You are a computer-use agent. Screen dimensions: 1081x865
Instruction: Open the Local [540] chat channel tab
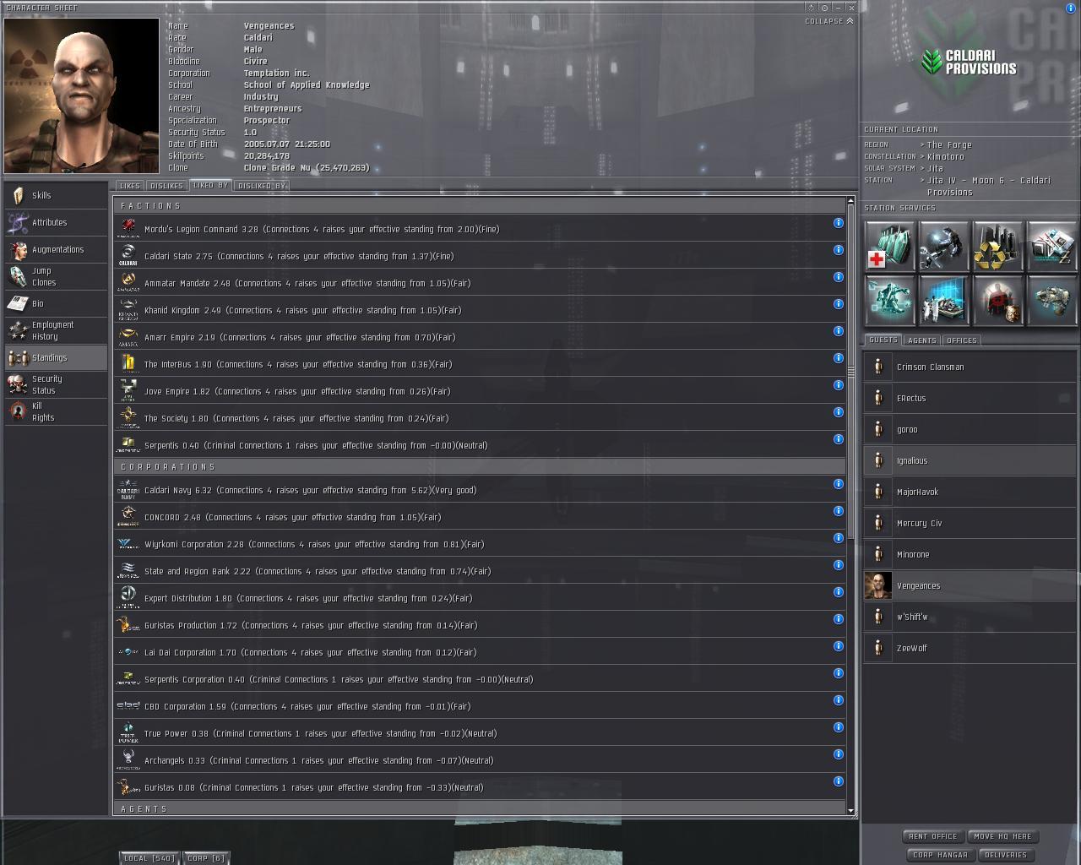click(149, 858)
